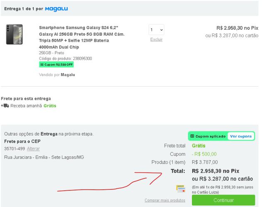Click the Magalu logo in delivery header
Viewport: 262px width, 207px height.
coord(56,9)
